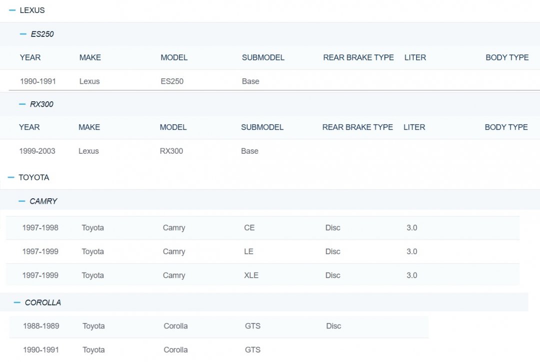Click the 3.0 liter cell in CE row

click(x=412, y=228)
